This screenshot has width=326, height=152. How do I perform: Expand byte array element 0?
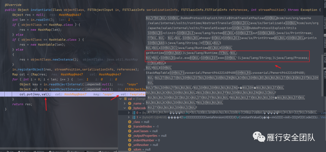tap(129, 113)
